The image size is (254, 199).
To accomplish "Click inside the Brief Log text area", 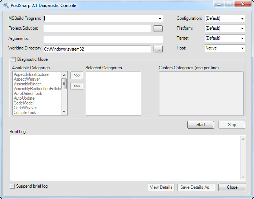I will (125, 158).
